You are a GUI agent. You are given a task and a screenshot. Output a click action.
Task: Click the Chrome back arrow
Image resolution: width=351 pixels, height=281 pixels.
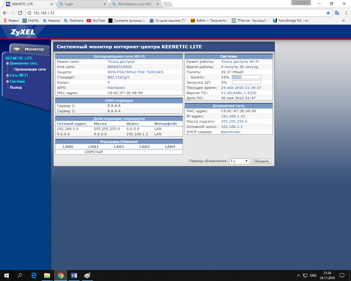pyautogui.click(x=5, y=13)
